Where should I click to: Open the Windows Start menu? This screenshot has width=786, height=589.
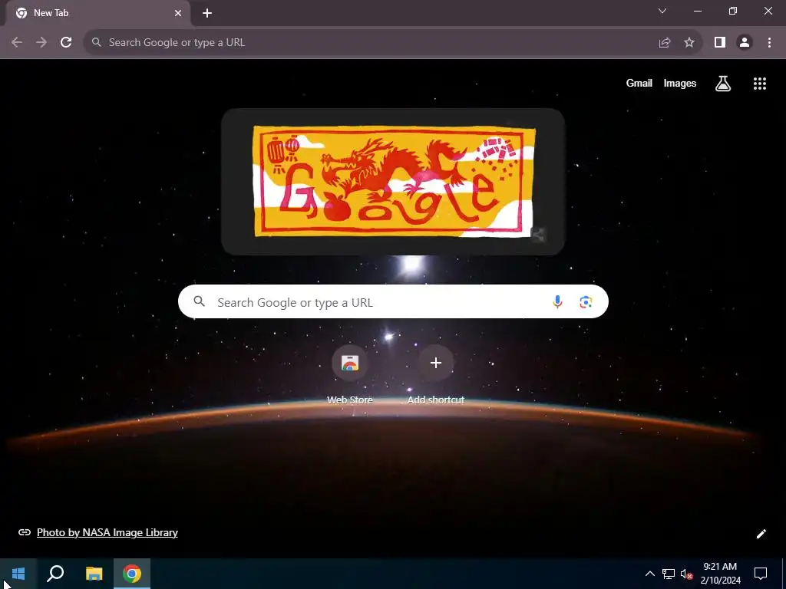coord(18,574)
